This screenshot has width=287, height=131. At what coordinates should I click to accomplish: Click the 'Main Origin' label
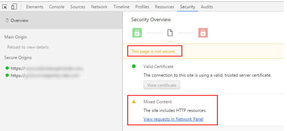(x=15, y=37)
